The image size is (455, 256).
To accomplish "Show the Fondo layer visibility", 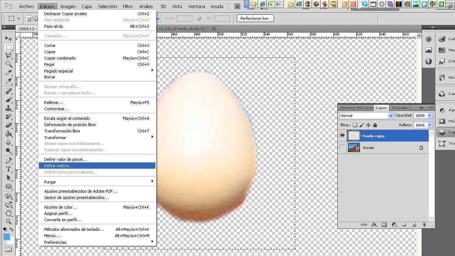I will (x=342, y=148).
